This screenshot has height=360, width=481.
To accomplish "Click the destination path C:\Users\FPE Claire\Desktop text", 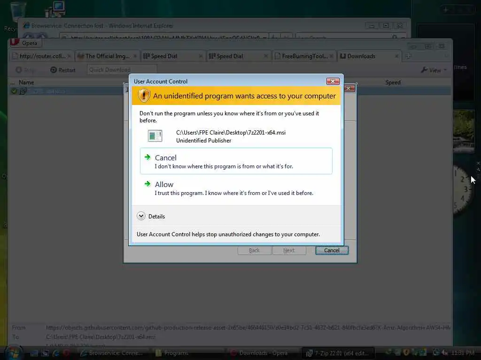I will click(101, 337).
